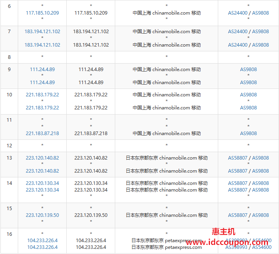Click upper blue 111.24.4.89 link in hop 9
Viewport: 279px width, 254px height.
pos(42,69)
